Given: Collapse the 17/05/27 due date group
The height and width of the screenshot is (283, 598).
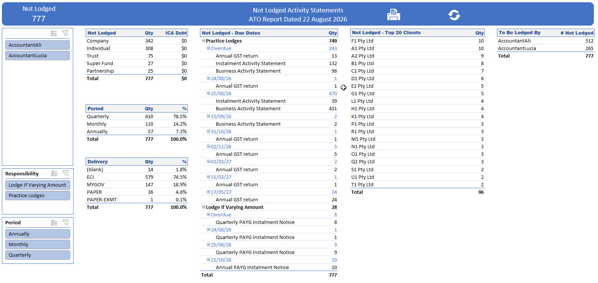Looking at the screenshot, I should 208,192.
